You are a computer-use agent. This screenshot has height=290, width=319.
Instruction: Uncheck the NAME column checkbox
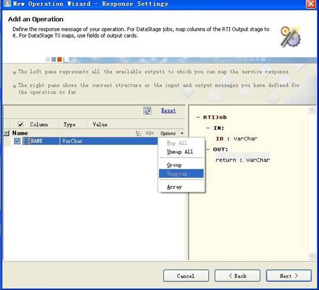pos(17,141)
